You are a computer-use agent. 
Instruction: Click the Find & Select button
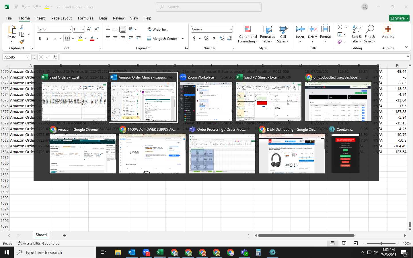click(x=370, y=34)
